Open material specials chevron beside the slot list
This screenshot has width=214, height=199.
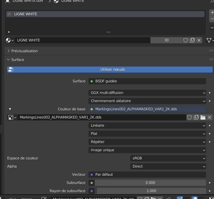212,28
